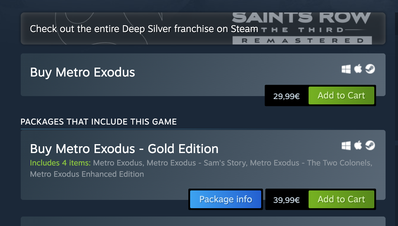Click the Includes 4 items text
This screenshot has width=398, height=226.
60,163
